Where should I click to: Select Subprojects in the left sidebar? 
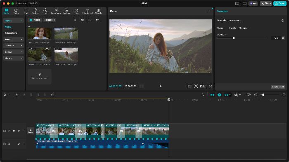click(x=11, y=33)
